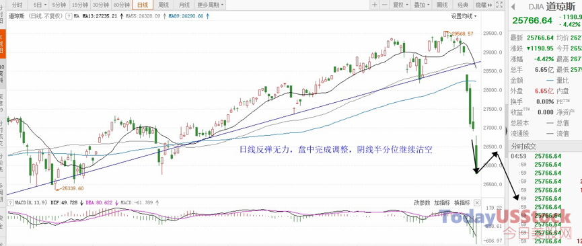Viewport: 582px width, 246px height.
Task: Zoom out chart with minus icon
Action: (x=385, y=5)
